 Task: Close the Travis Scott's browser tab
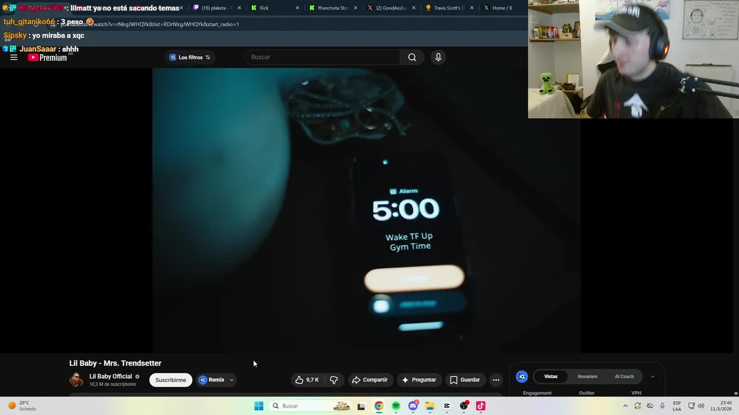tap(472, 8)
